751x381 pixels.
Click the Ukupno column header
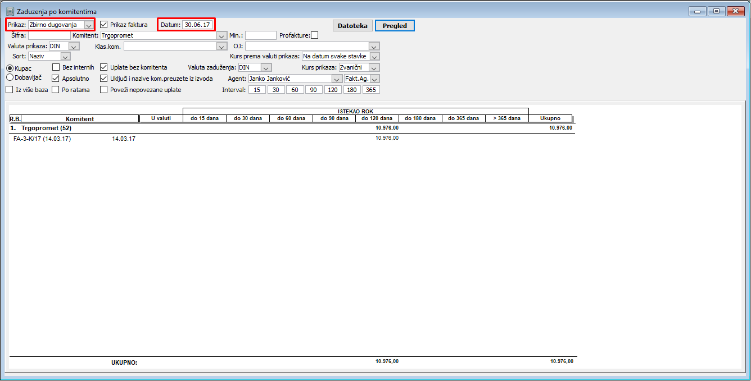point(550,118)
